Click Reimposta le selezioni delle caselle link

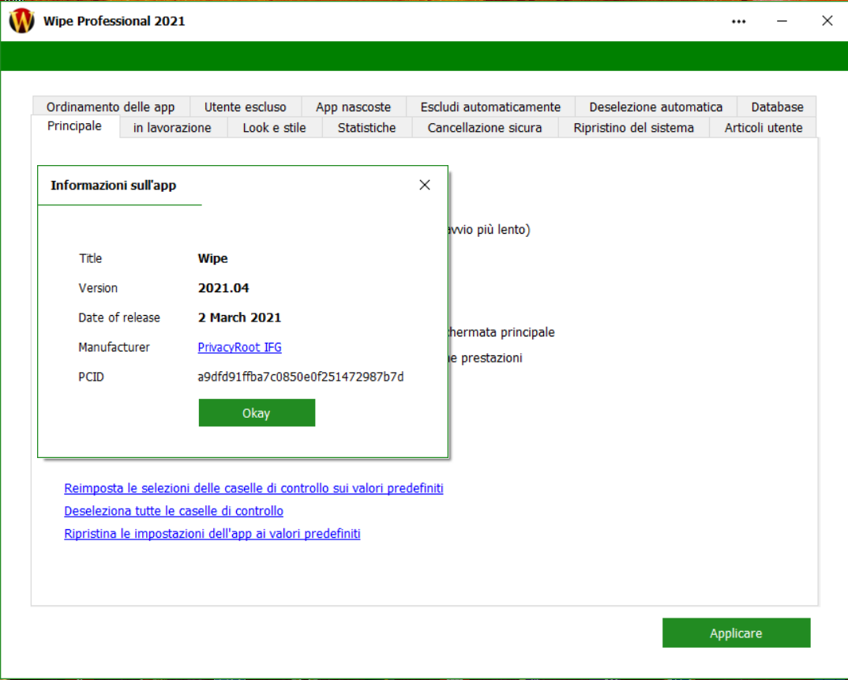click(x=253, y=488)
